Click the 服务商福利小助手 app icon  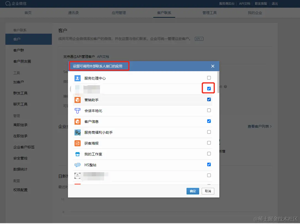click(78, 132)
